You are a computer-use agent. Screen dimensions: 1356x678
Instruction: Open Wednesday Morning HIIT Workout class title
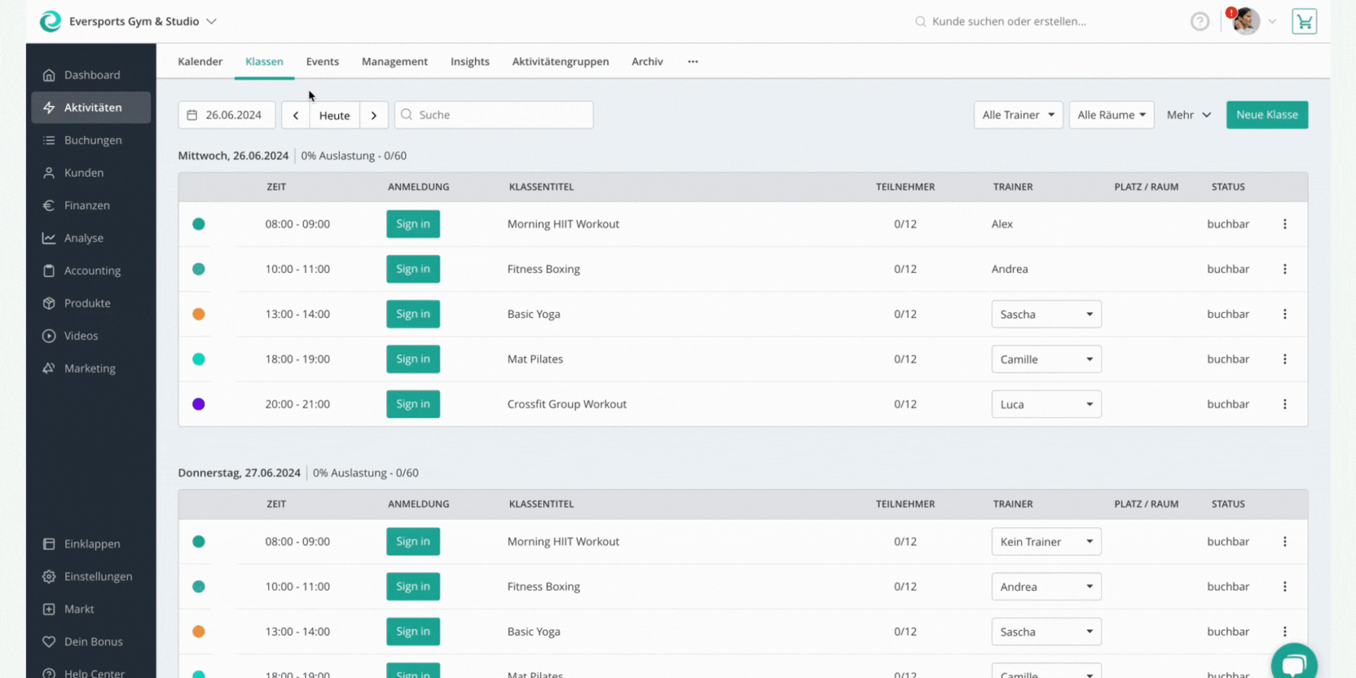click(x=563, y=224)
